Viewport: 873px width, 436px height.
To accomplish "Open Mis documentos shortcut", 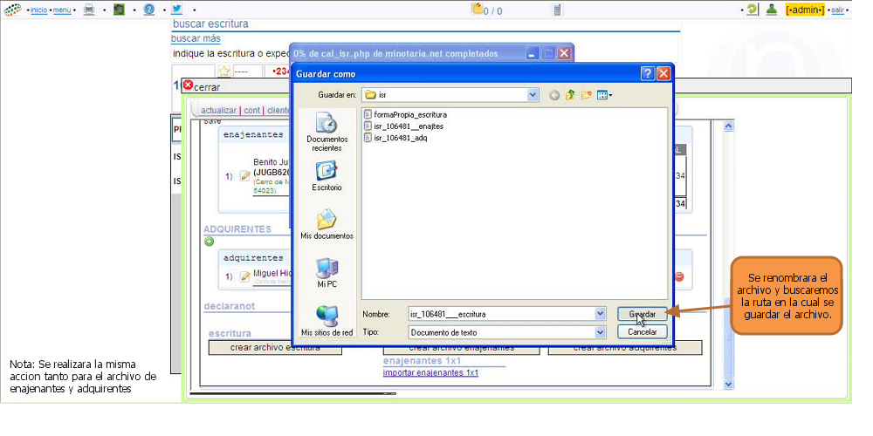I will tap(327, 225).
